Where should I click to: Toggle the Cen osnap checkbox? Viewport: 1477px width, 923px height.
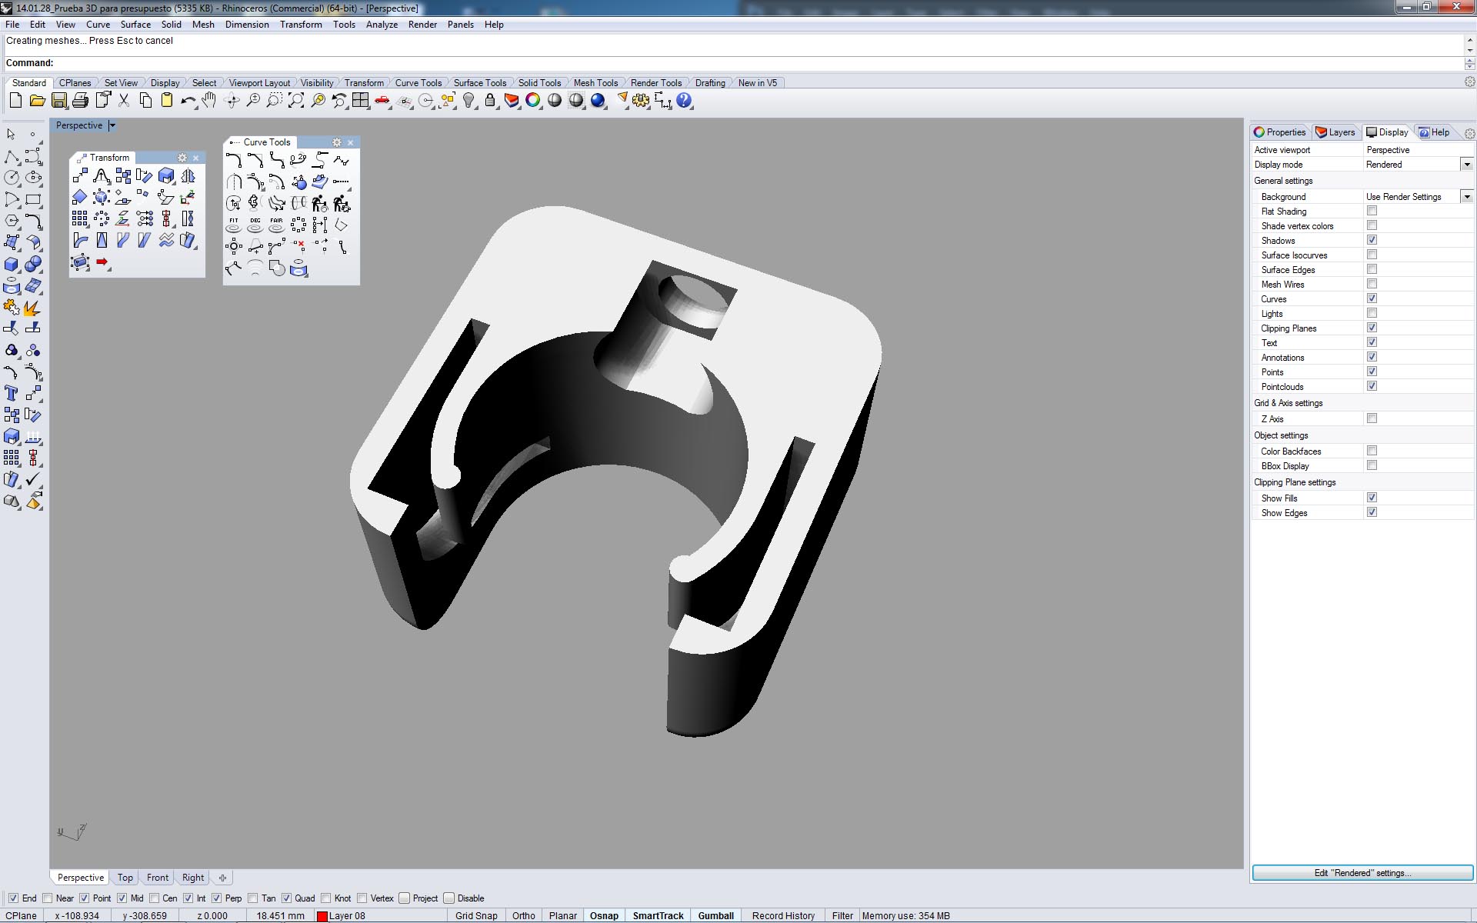tap(154, 898)
